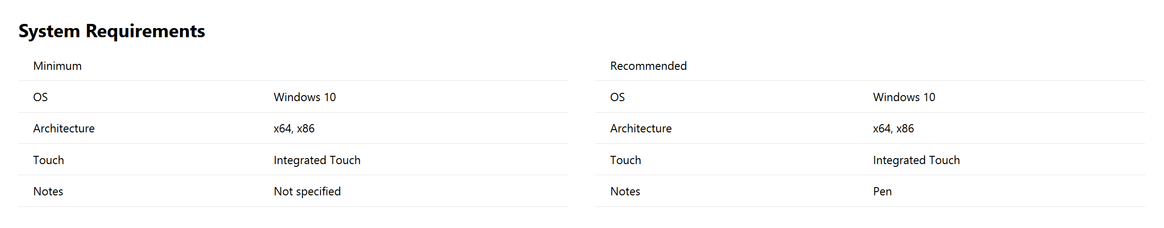The height and width of the screenshot is (228, 1164).
Task: Click the Pen notes value
Action: tap(883, 191)
